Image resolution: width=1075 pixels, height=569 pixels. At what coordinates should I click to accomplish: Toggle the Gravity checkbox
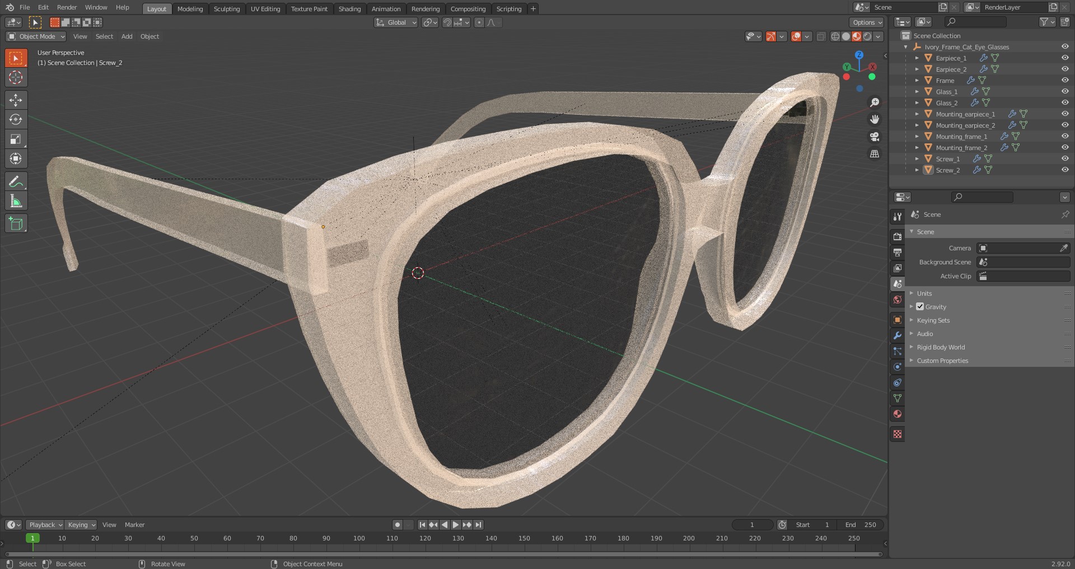(x=920, y=306)
